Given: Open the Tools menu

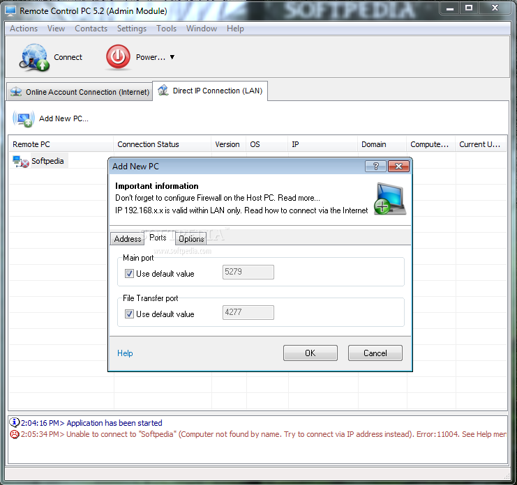Looking at the screenshot, I should pos(167,29).
